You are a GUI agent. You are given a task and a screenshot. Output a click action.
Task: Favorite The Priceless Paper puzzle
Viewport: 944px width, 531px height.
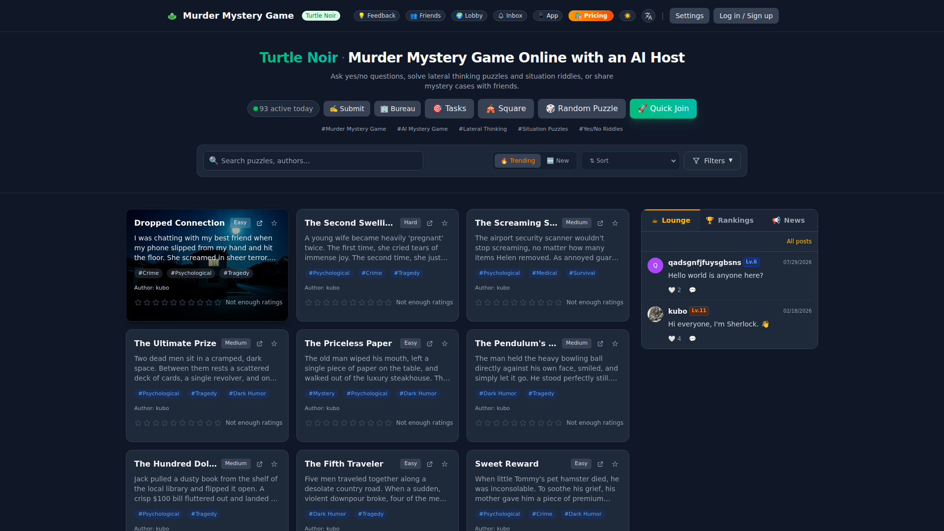click(x=444, y=344)
